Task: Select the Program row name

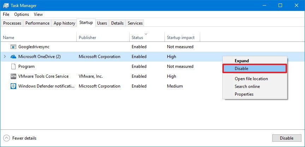Action: [x=26, y=66]
